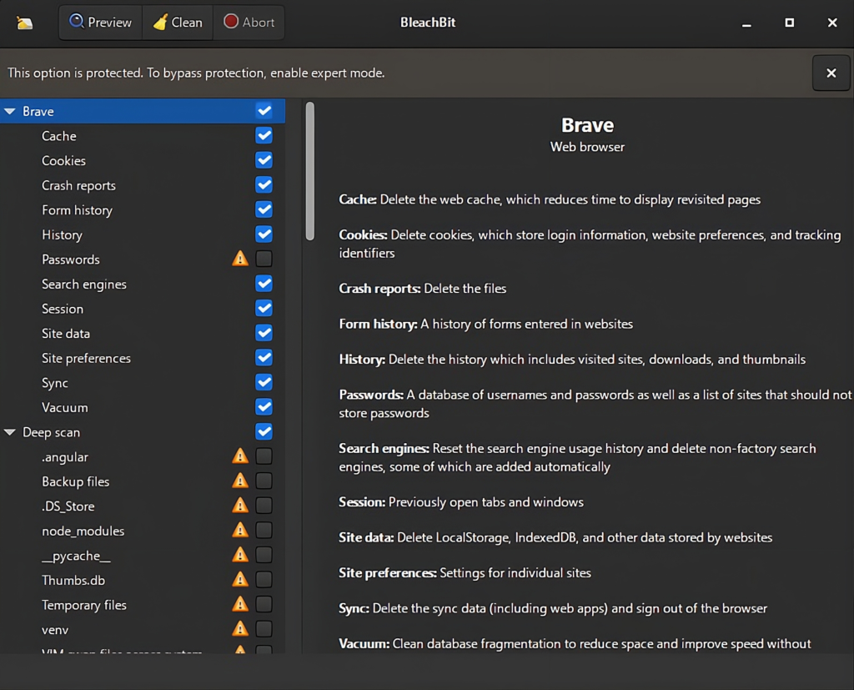
Task: Select the Crash reports tree item
Action: tap(143, 185)
